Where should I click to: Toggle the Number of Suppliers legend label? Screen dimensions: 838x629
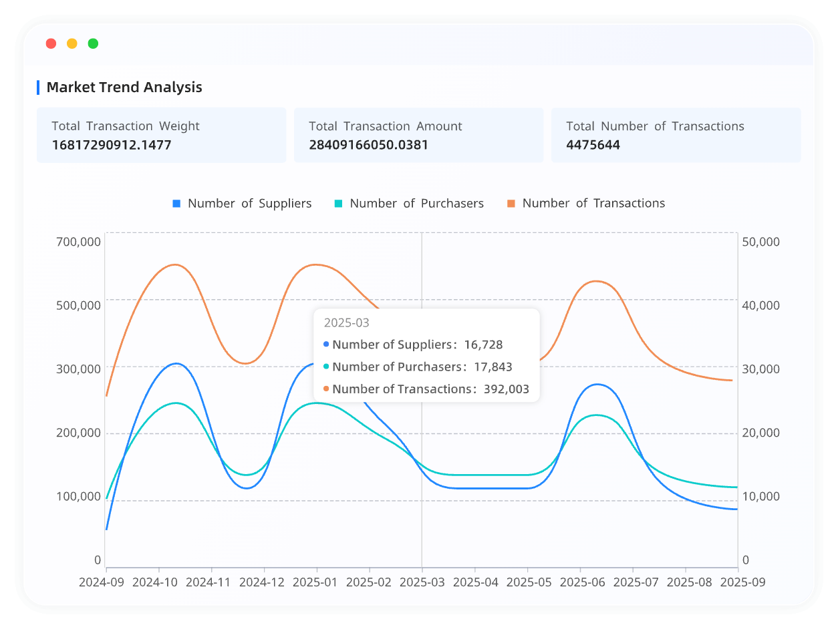click(249, 204)
